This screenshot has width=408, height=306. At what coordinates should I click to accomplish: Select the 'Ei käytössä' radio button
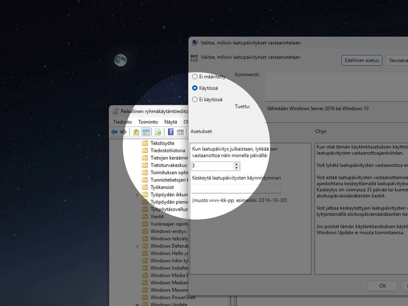pos(195,100)
